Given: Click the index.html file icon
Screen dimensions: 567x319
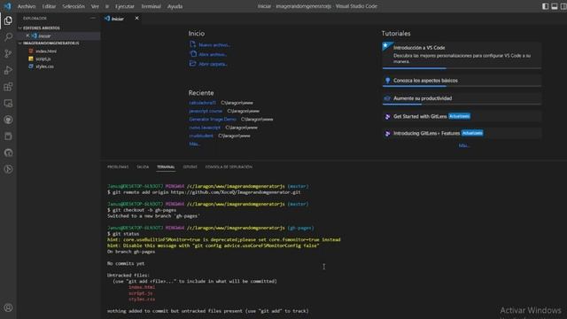Looking at the screenshot, I should [31, 51].
